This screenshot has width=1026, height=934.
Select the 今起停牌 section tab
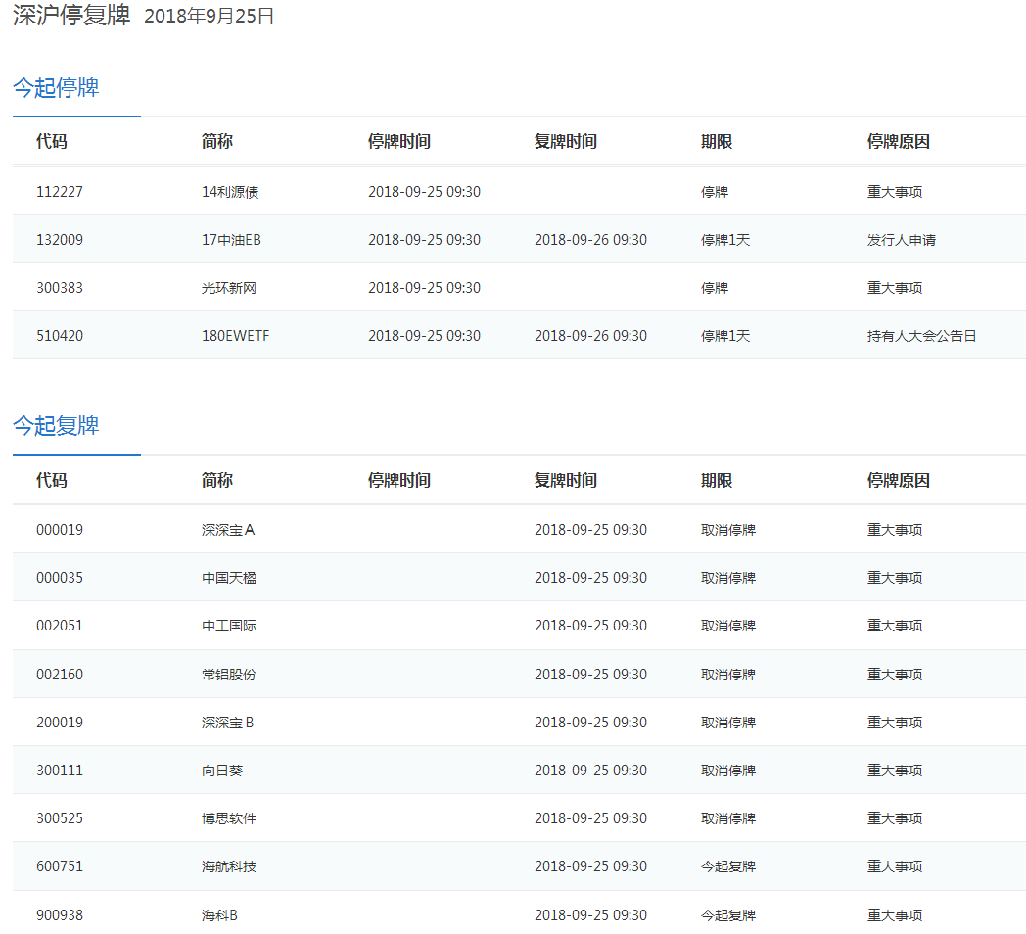56,88
